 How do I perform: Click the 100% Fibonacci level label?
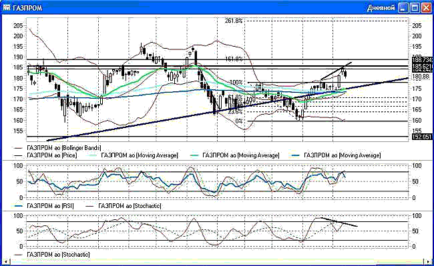[x=236, y=82]
